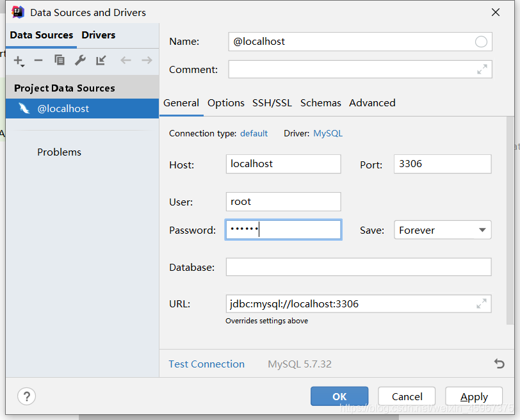The width and height of the screenshot is (520, 420).
Task: Confirm settings with OK
Action: tap(339, 396)
